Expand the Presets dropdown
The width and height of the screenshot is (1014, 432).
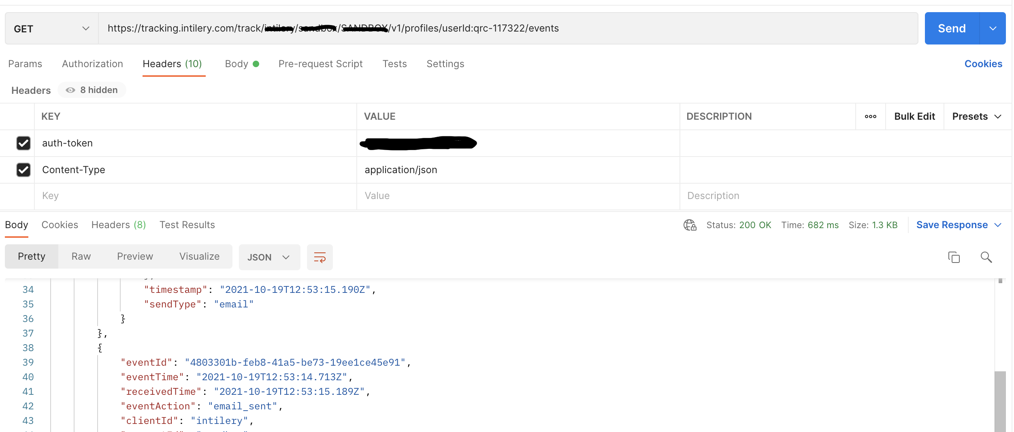[977, 116]
